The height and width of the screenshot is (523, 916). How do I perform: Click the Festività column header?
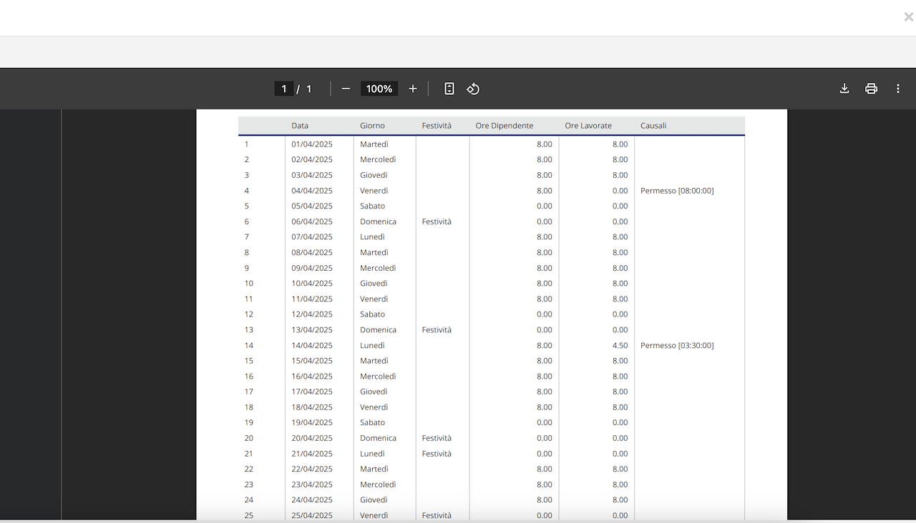coord(437,126)
